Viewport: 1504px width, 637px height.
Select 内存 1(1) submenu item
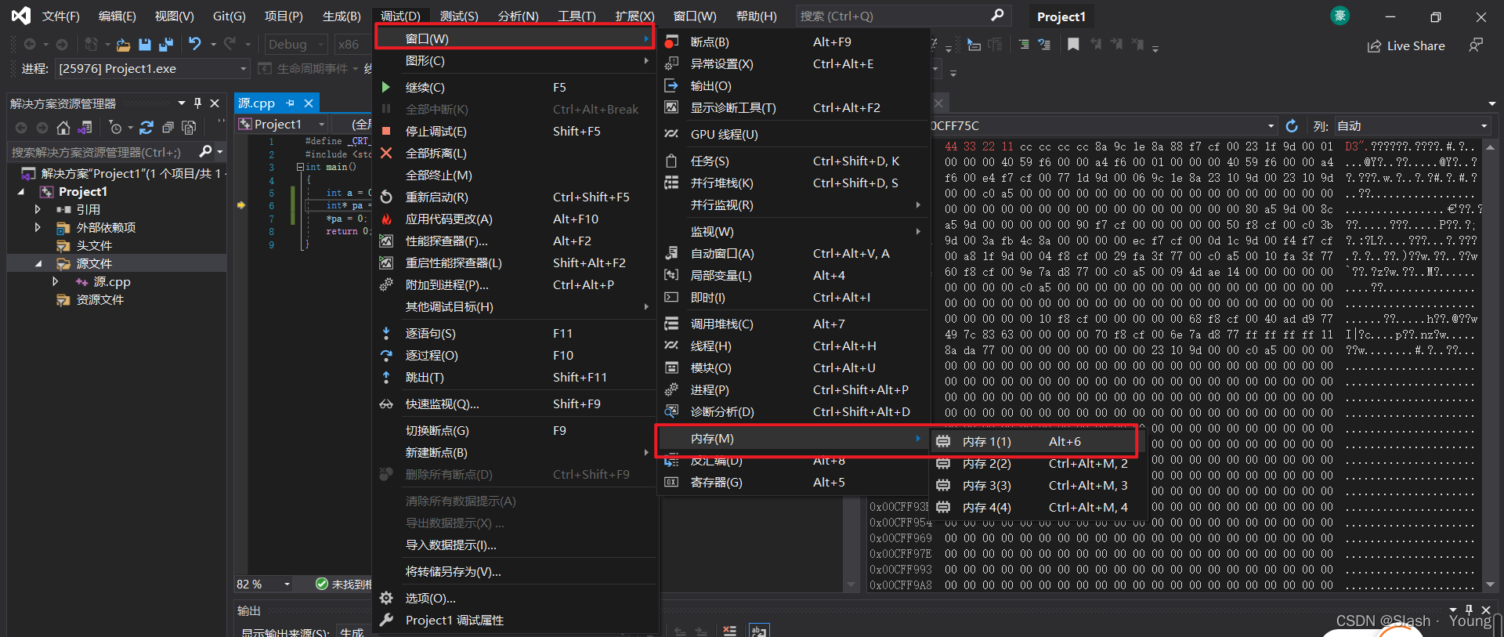(x=1032, y=442)
